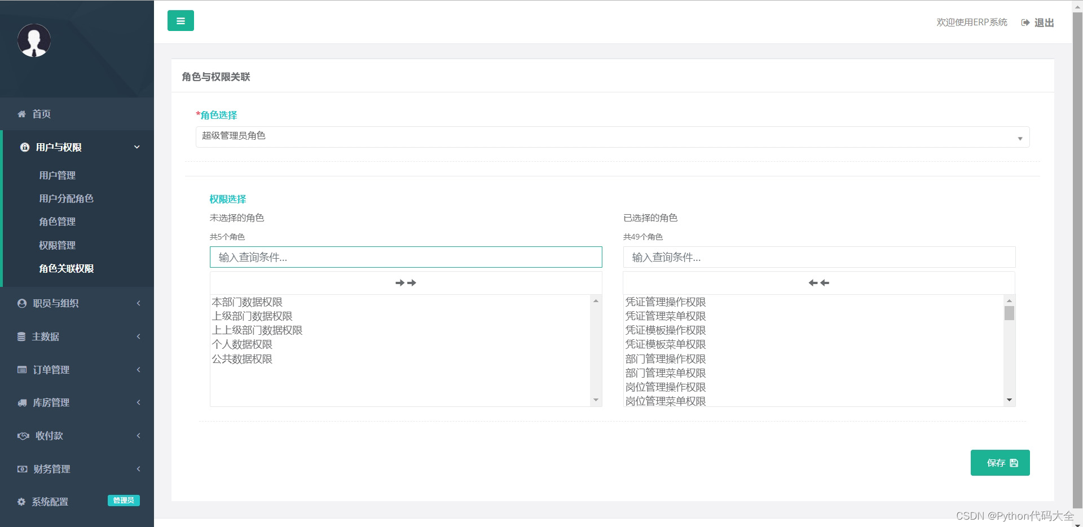Open the 系统配置 menu item

click(50, 502)
